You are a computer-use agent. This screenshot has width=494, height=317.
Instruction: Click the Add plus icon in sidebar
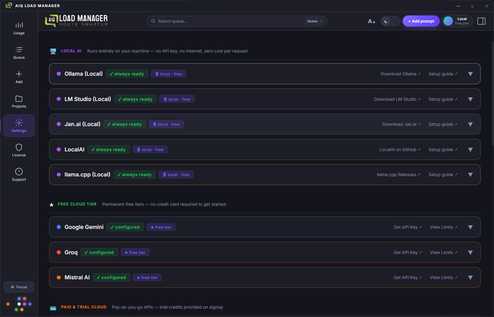click(19, 74)
